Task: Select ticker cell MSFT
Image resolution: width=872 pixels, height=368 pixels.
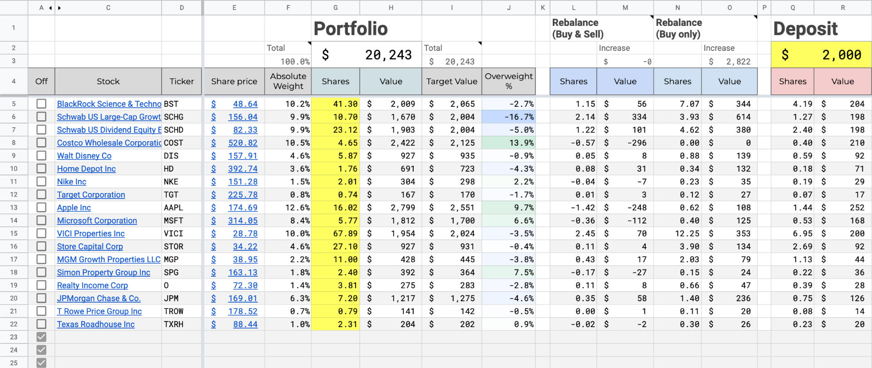Action: tap(182, 220)
